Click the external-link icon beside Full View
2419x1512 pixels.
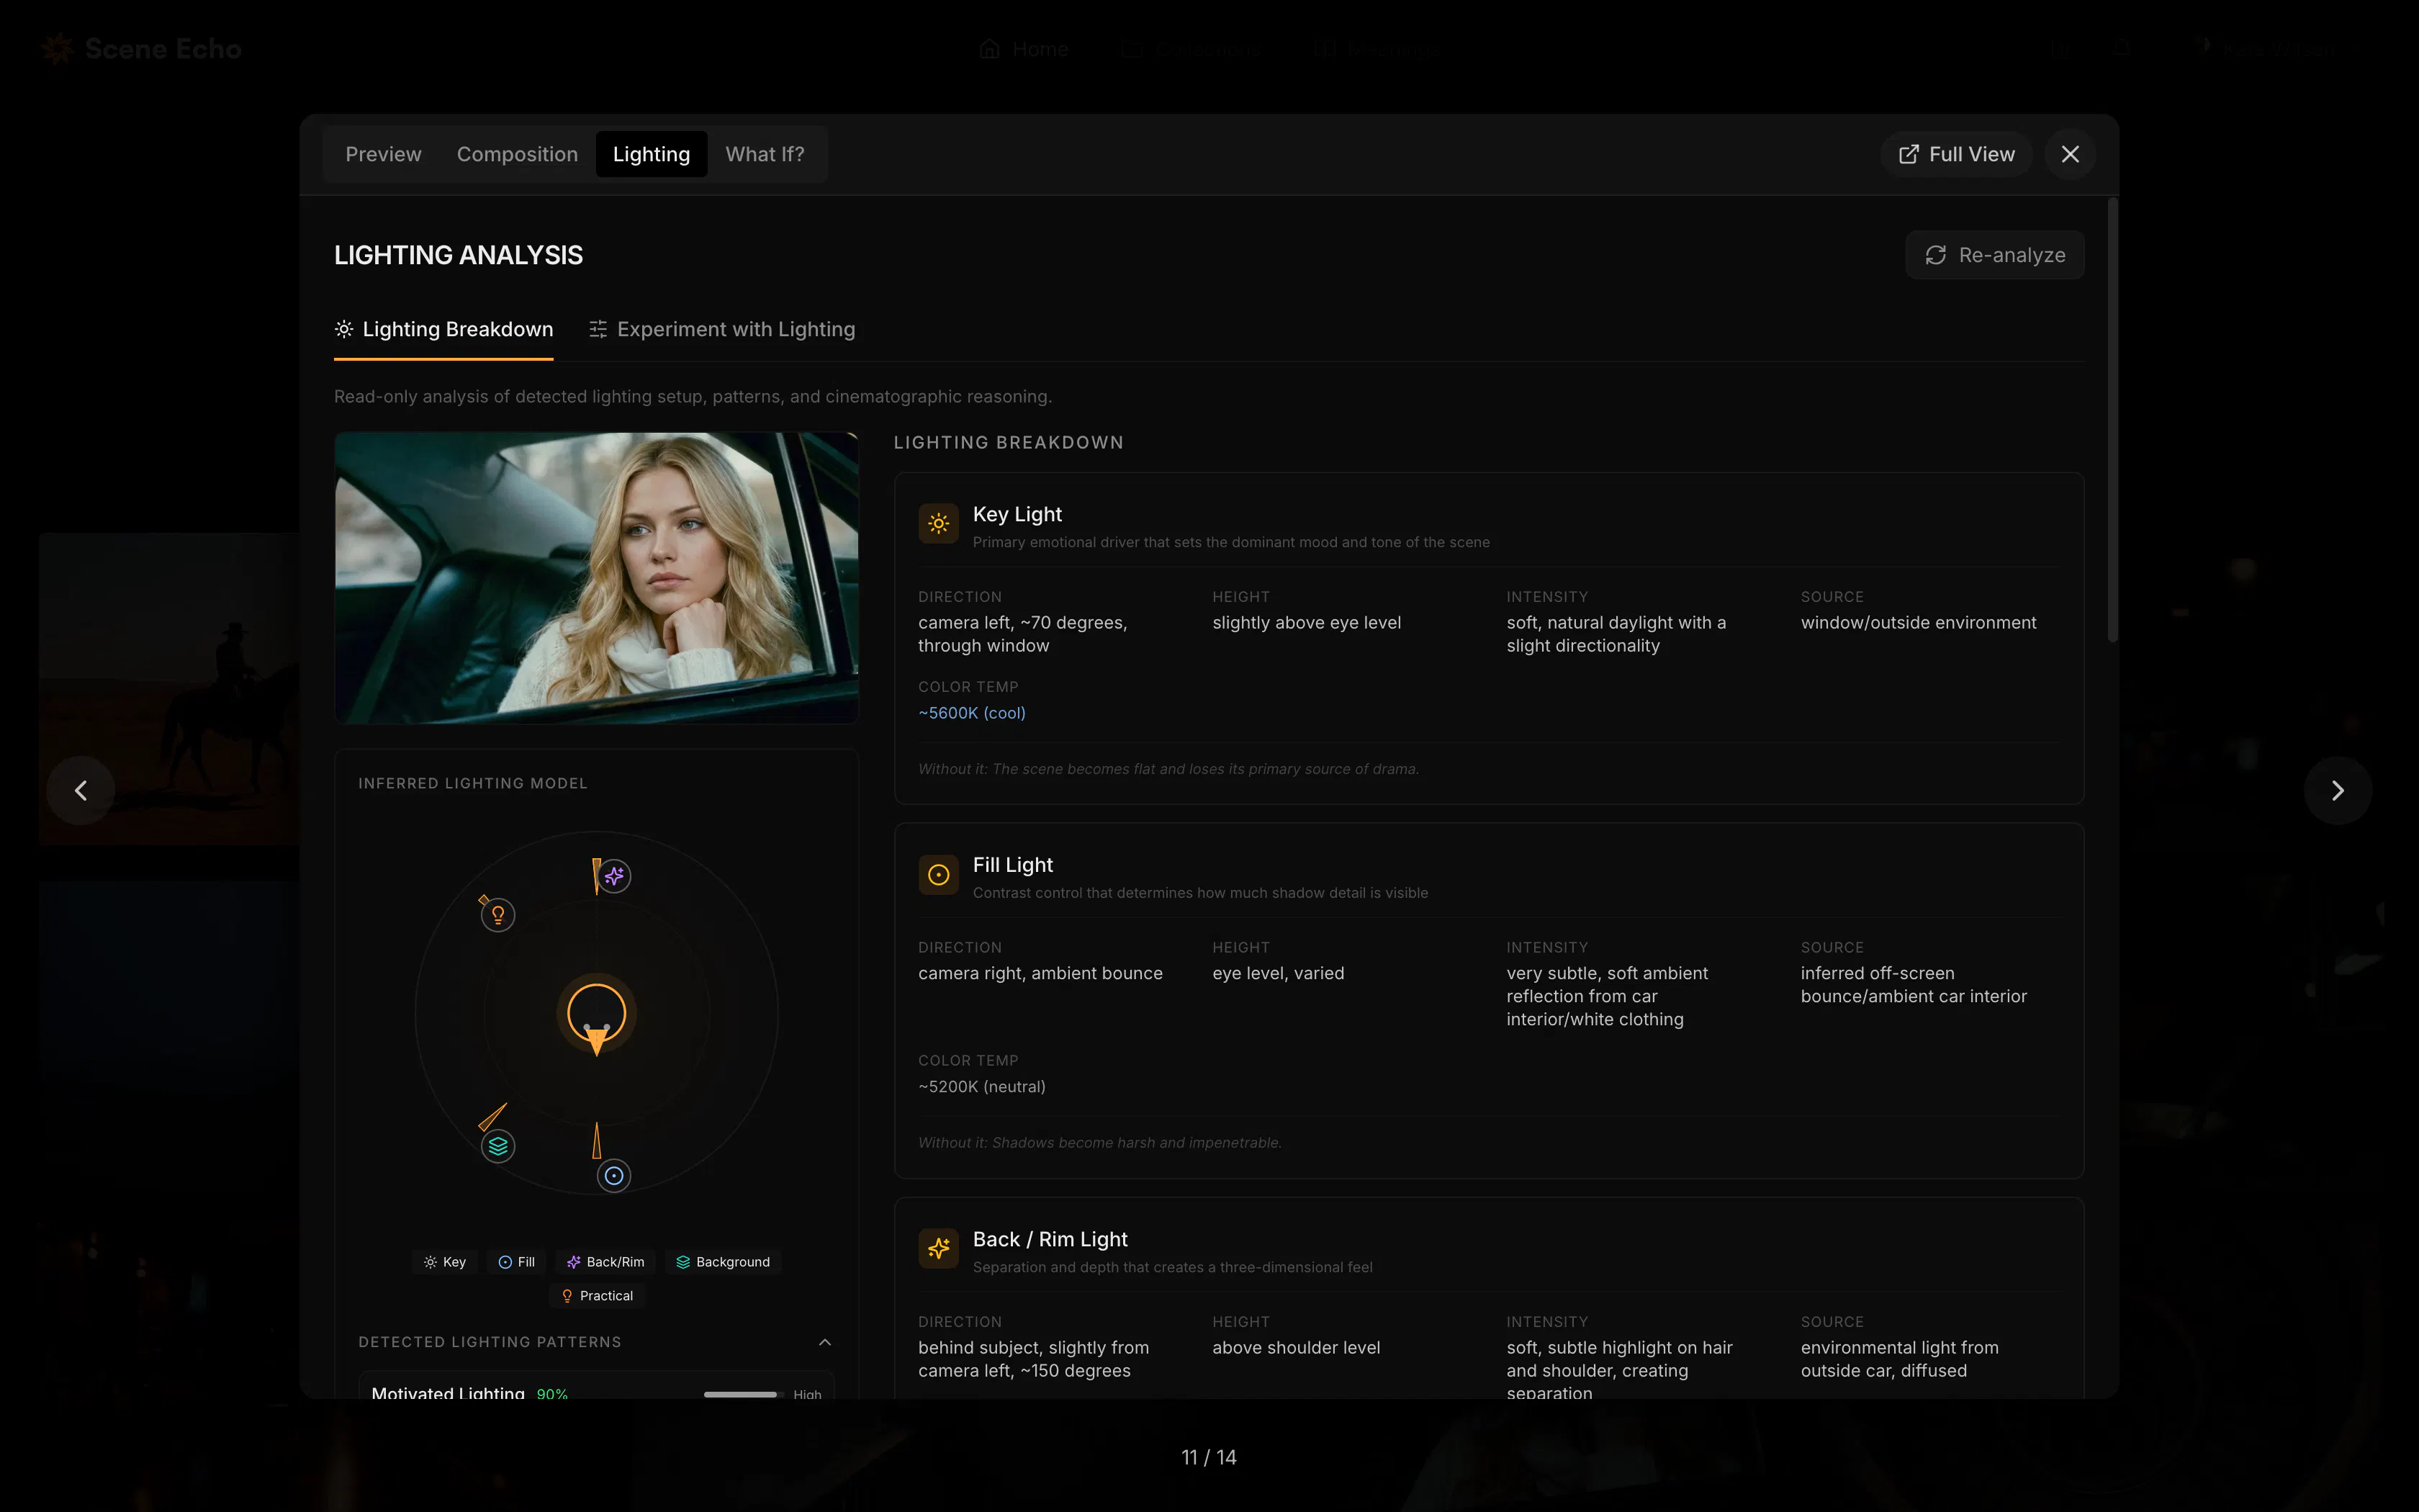click(x=1909, y=154)
